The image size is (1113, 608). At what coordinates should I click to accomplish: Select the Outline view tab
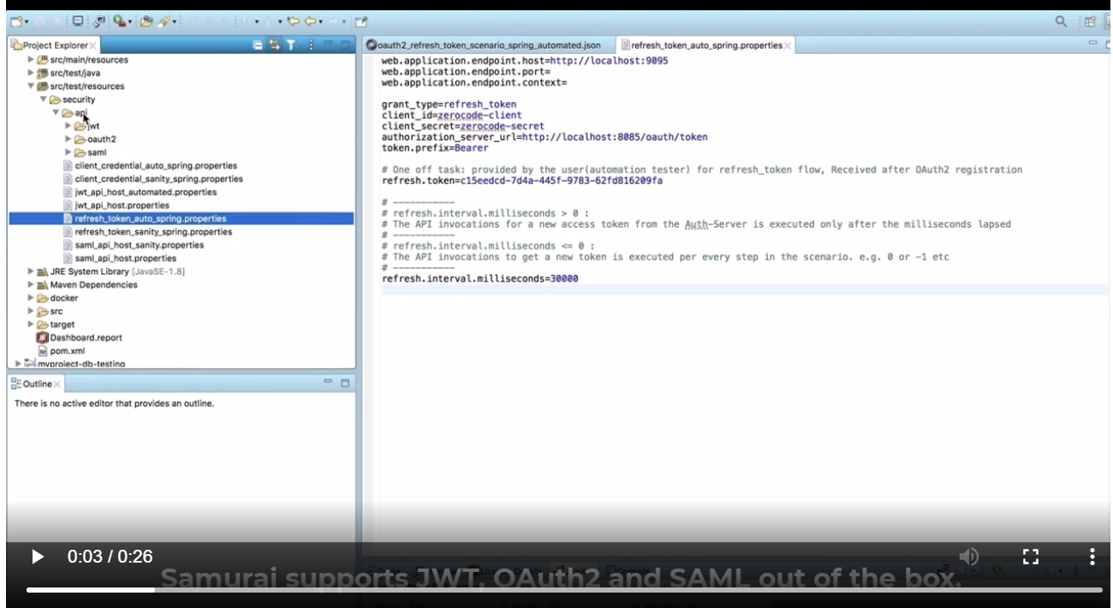(34, 384)
